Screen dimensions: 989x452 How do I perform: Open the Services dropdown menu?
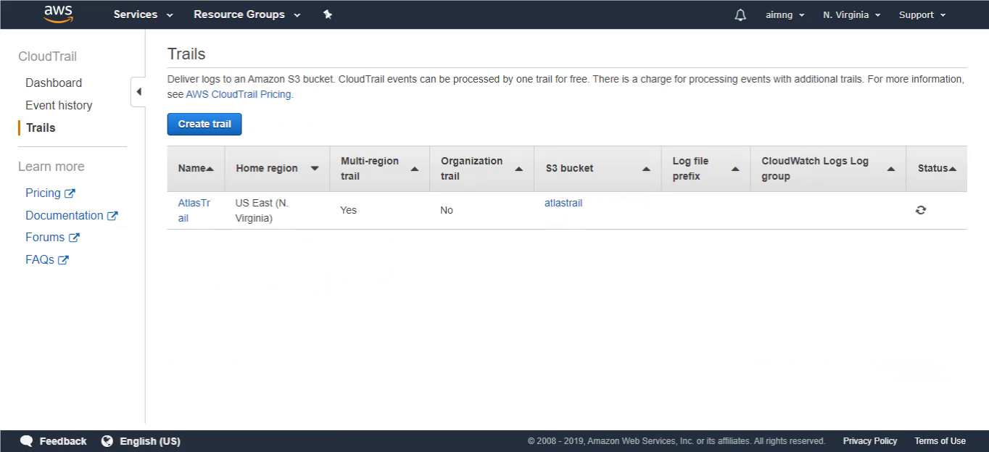click(144, 14)
